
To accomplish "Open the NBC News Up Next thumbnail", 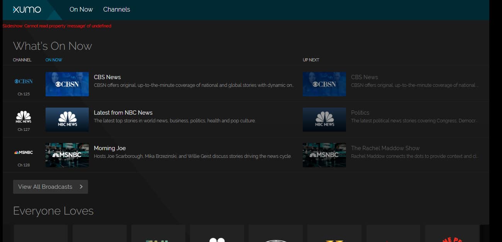I will (324, 120).
